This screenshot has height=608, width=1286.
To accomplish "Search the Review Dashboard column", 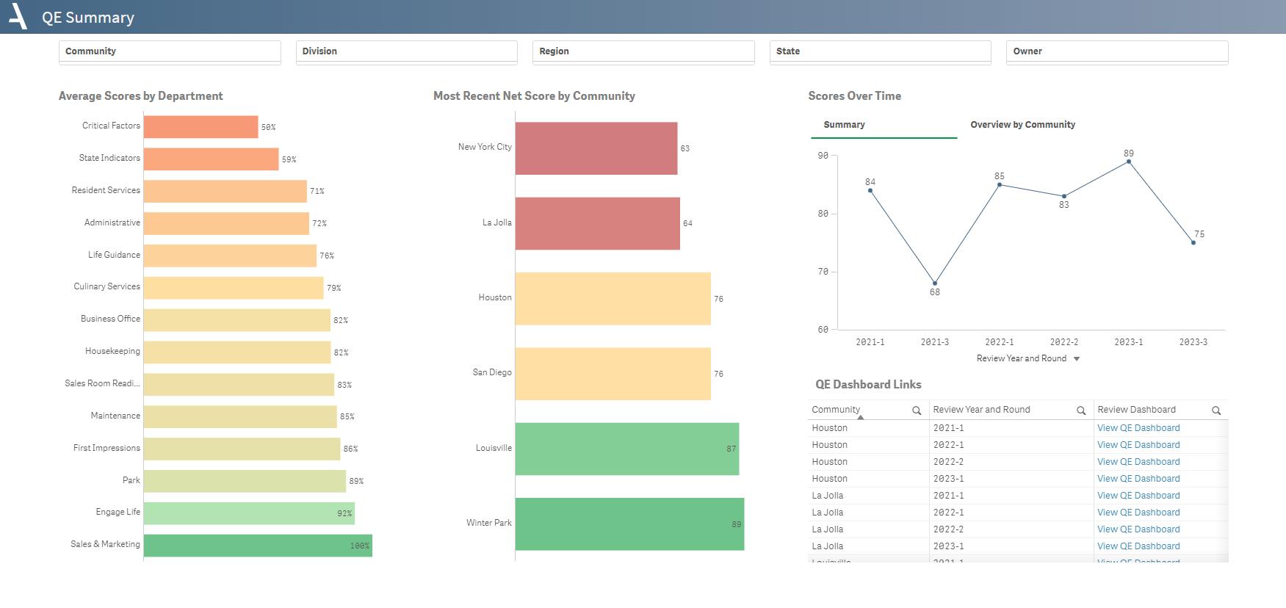I will [1216, 410].
